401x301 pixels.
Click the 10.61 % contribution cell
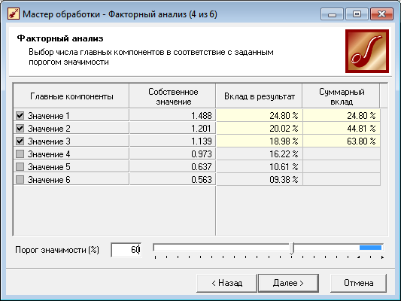click(x=260, y=166)
